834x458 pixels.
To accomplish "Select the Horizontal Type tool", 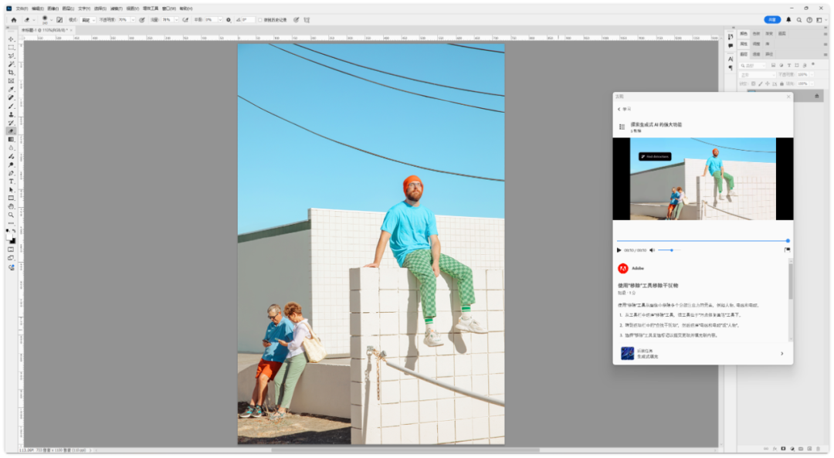I will (11, 181).
